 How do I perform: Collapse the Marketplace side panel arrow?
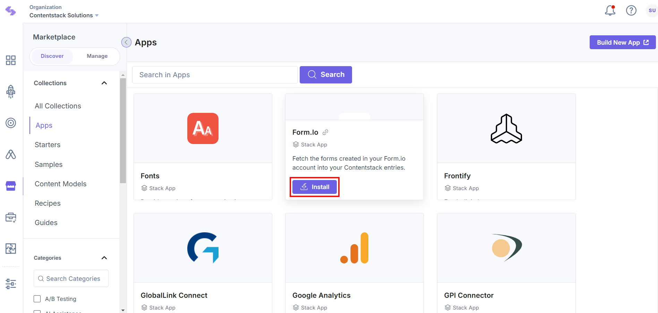[x=126, y=42]
